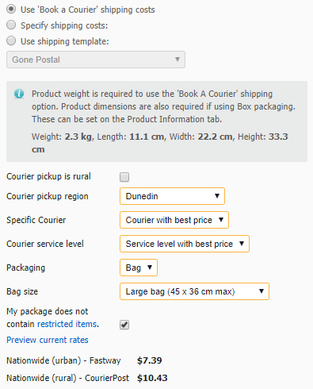Select Use shipping template radio button

tap(11, 41)
